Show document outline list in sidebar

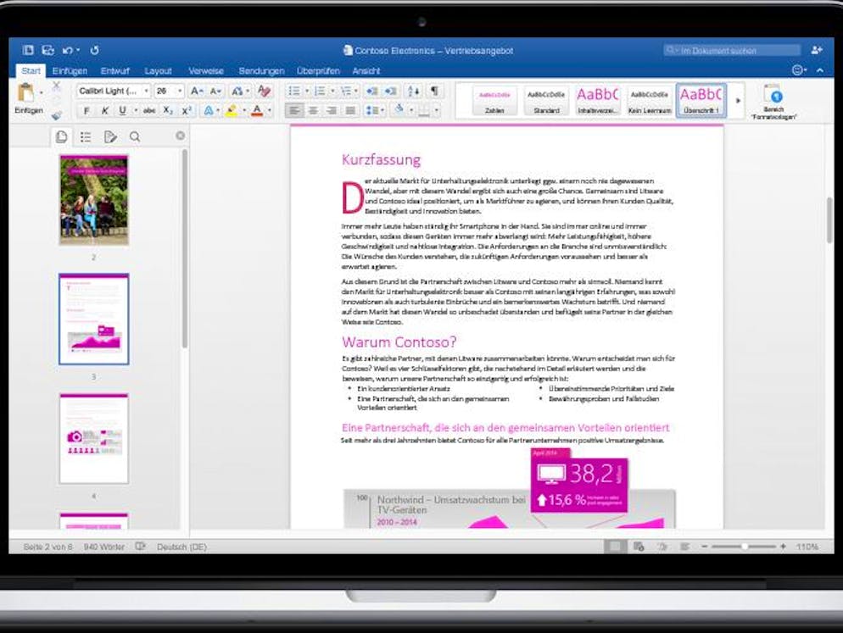tap(86, 137)
